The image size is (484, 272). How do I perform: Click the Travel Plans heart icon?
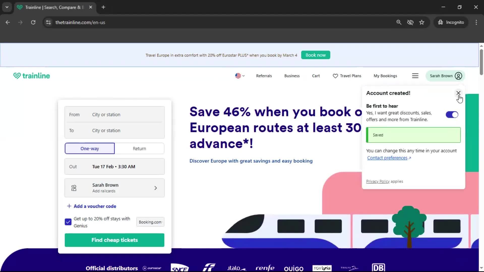pyautogui.click(x=335, y=76)
